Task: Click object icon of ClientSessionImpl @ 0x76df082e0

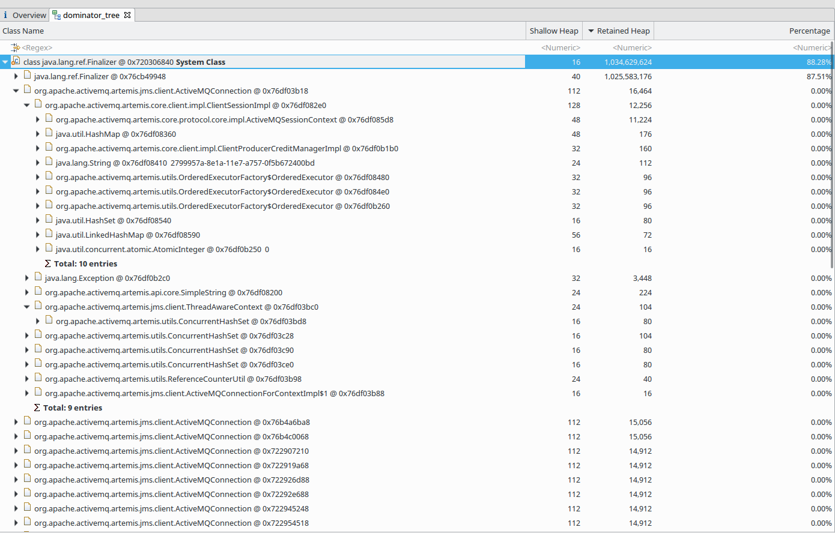Action: (38, 104)
